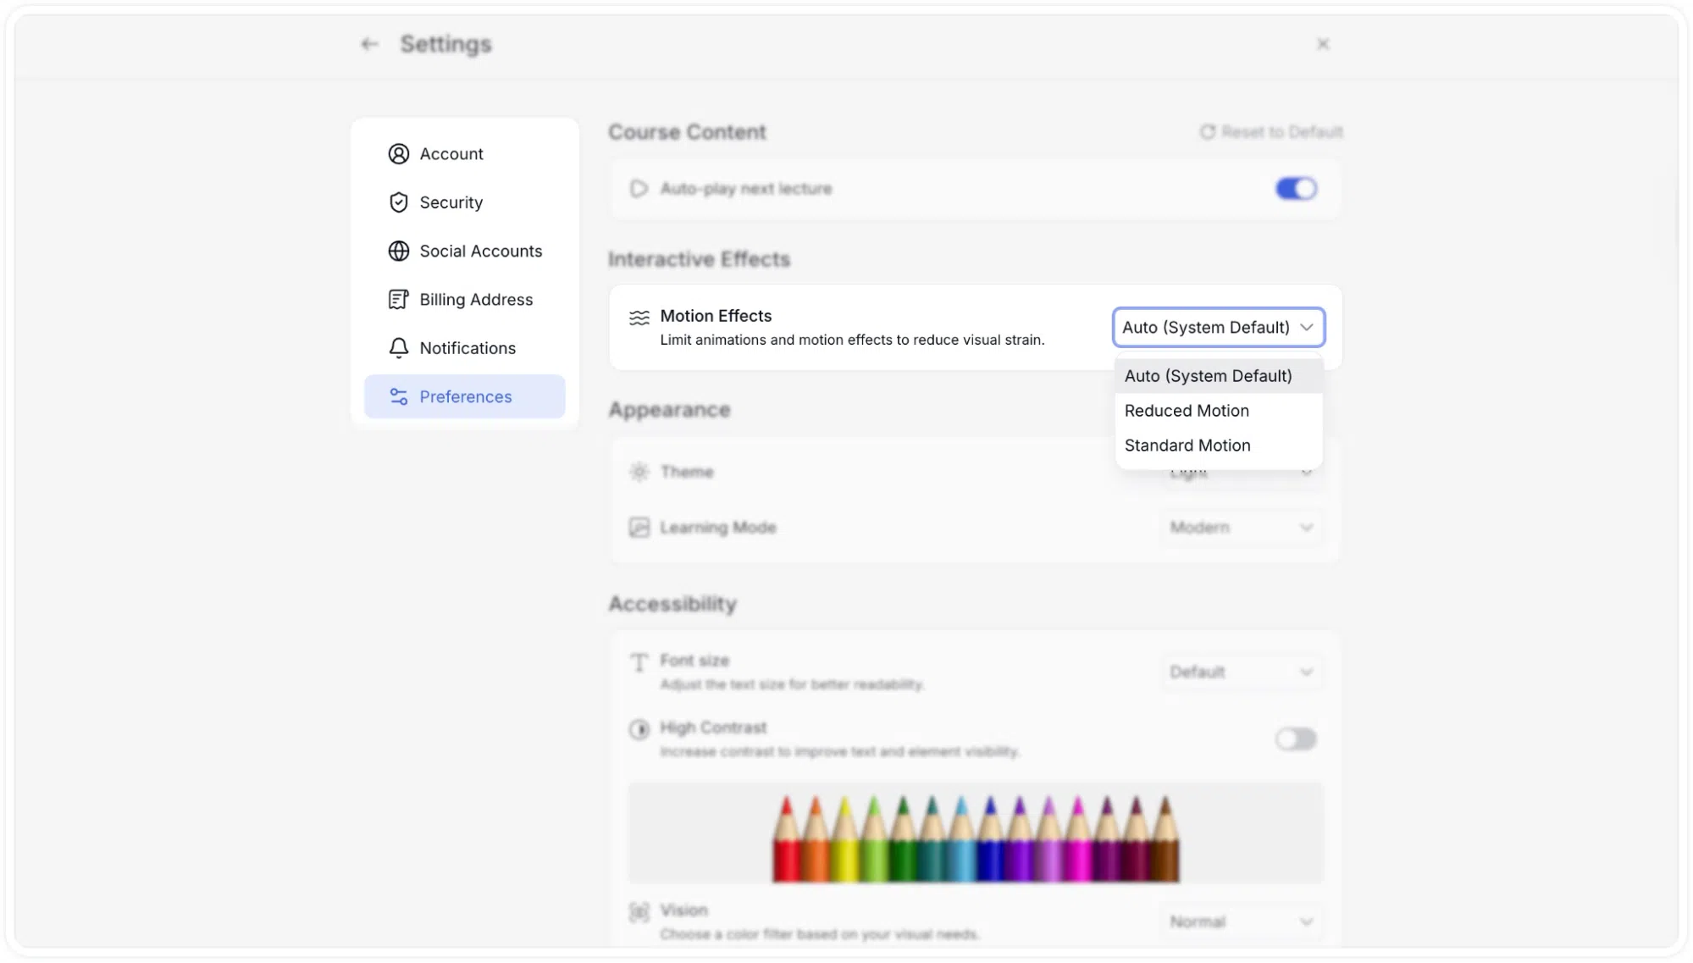
Task: Collapse the Motion Effects dropdown box
Action: (x=1219, y=328)
